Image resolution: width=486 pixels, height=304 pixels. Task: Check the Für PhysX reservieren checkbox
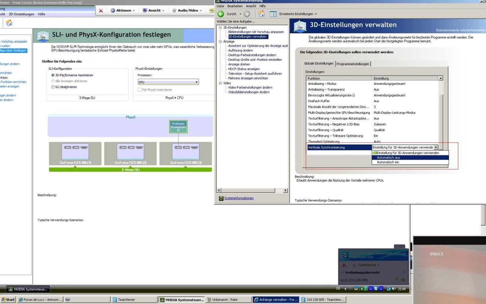tap(140, 90)
